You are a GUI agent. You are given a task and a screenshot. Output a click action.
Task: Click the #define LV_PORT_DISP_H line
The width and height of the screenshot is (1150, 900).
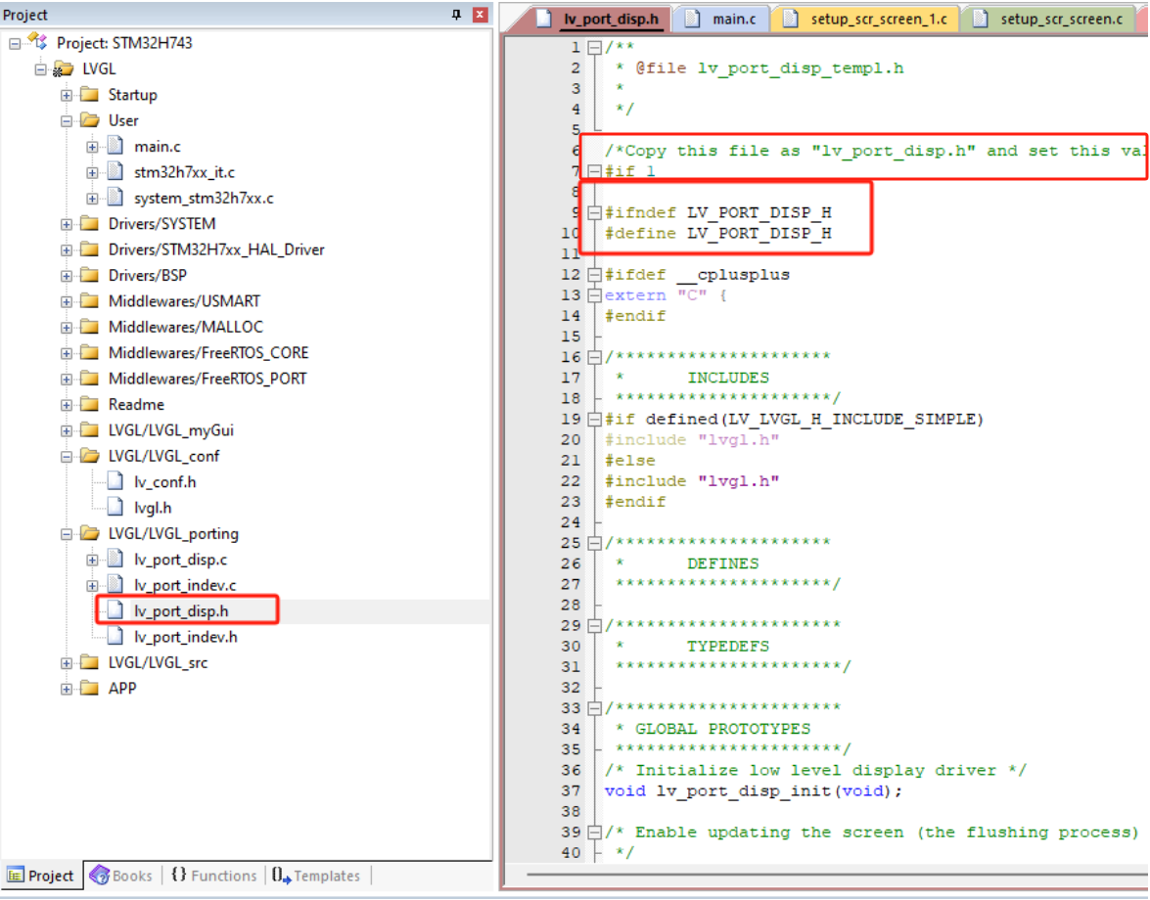(718, 234)
